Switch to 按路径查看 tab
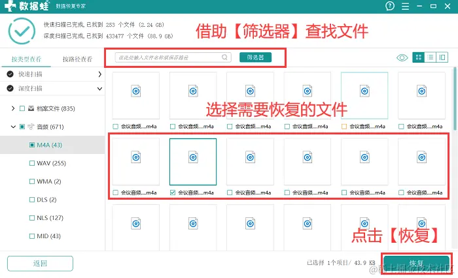Viewport: 458px width, 278px height. point(77,59)
